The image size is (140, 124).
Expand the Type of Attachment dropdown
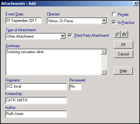63,36
